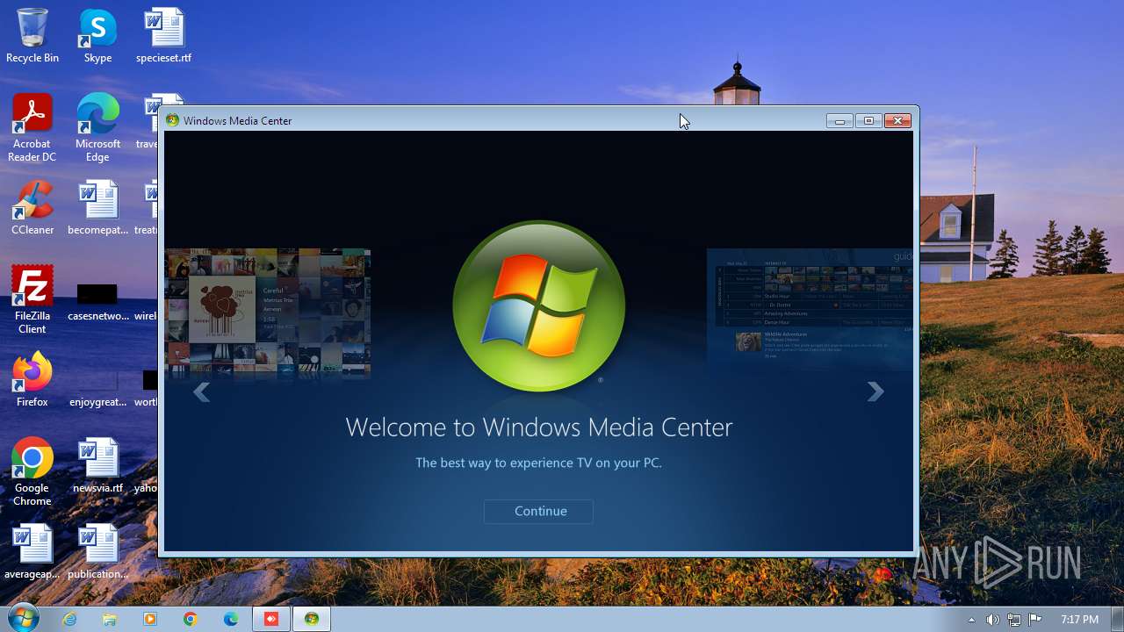Close the Windows Media Center window
Viewport: 1124px width, 632px height.
[x=897, y=121]
